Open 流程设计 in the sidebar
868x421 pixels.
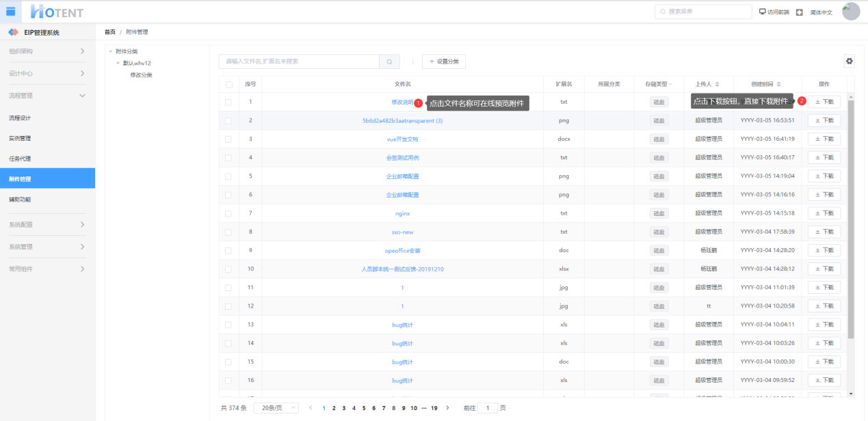(x=47, y=118)
